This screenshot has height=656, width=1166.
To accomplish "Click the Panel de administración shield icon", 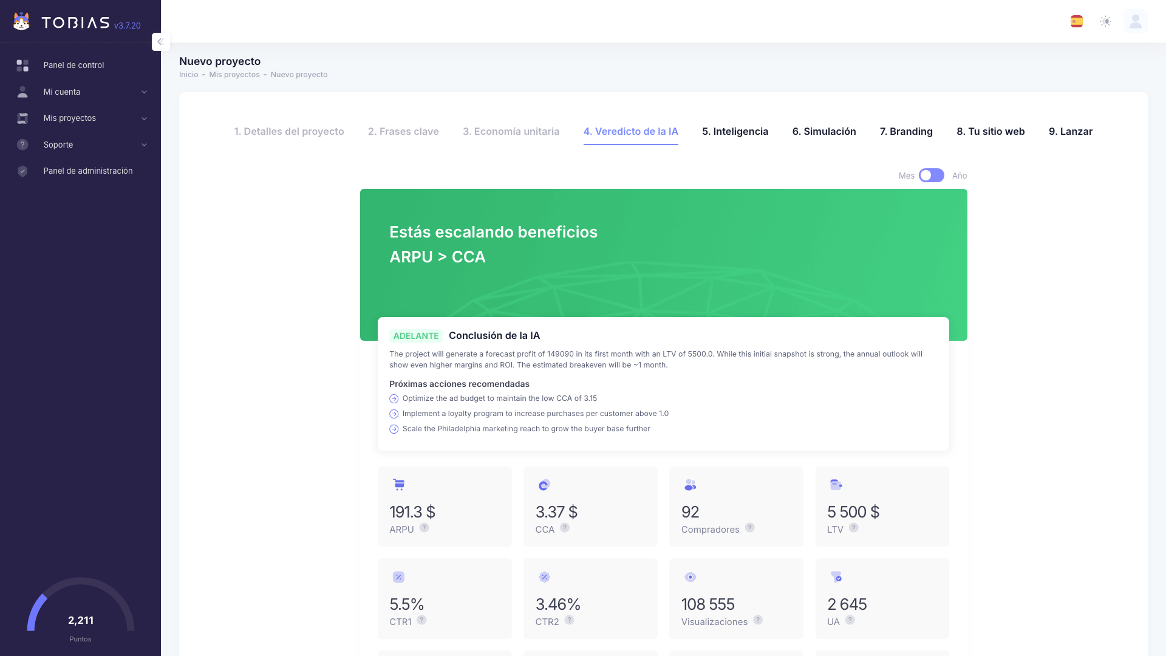I will pos(22,171).
